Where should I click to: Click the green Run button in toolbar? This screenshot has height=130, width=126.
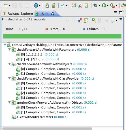(x=104, y=5)
